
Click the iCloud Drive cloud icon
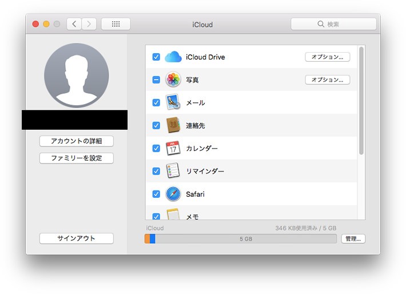(173, 57)
